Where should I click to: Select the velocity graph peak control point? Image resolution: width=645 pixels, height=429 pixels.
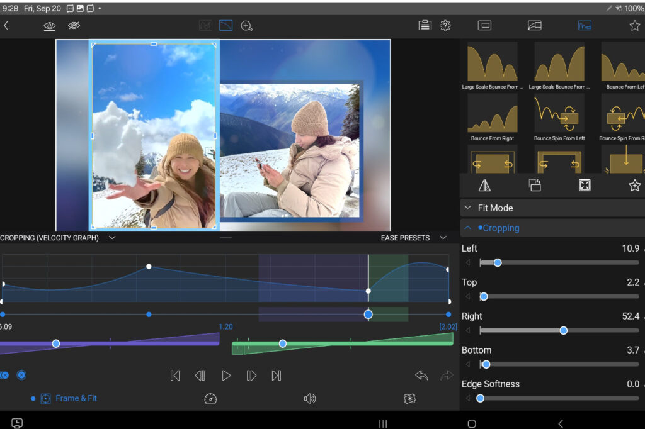click(x=149, y=267)
